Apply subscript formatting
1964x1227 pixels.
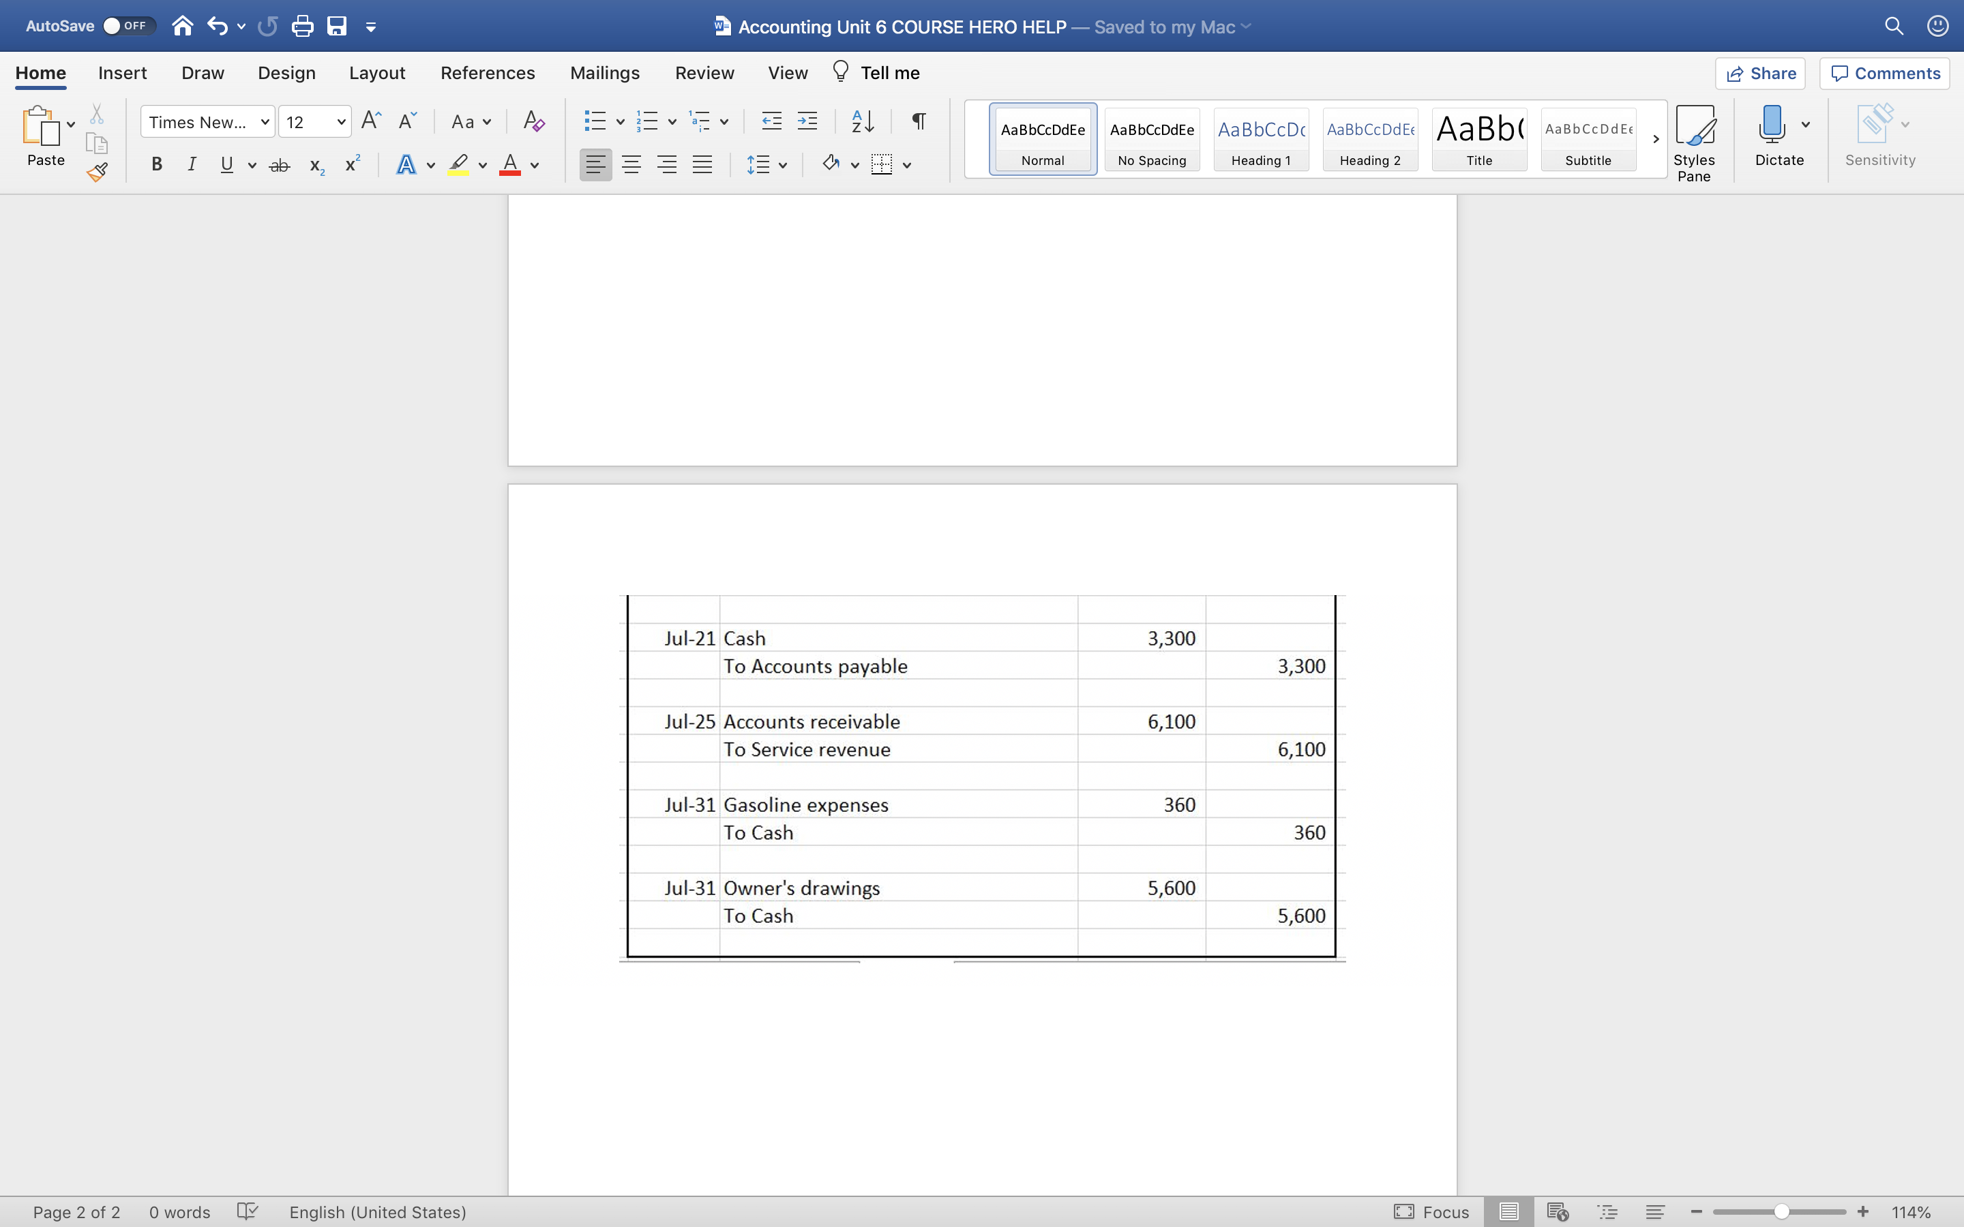coord(316,165)
